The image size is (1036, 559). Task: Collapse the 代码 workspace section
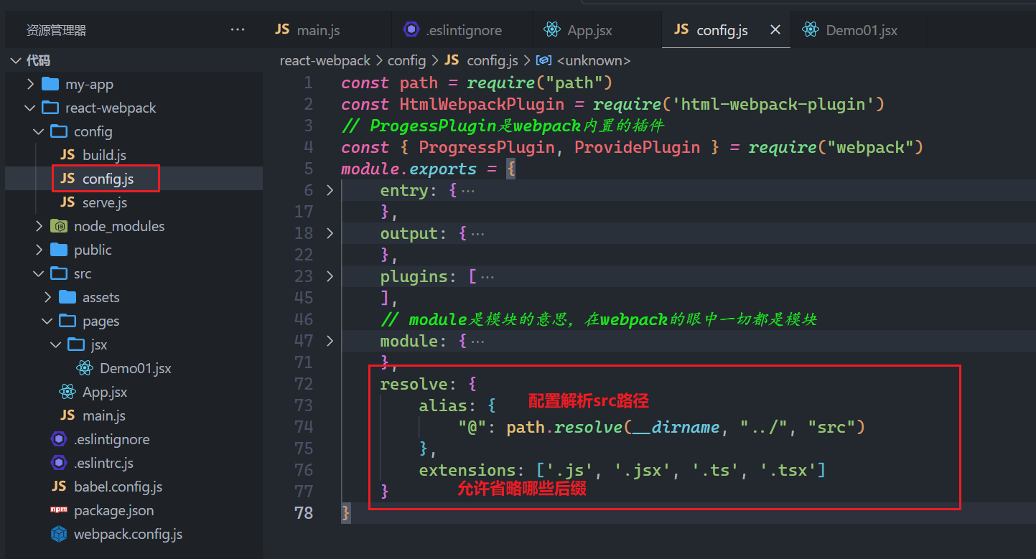(16, 61)
